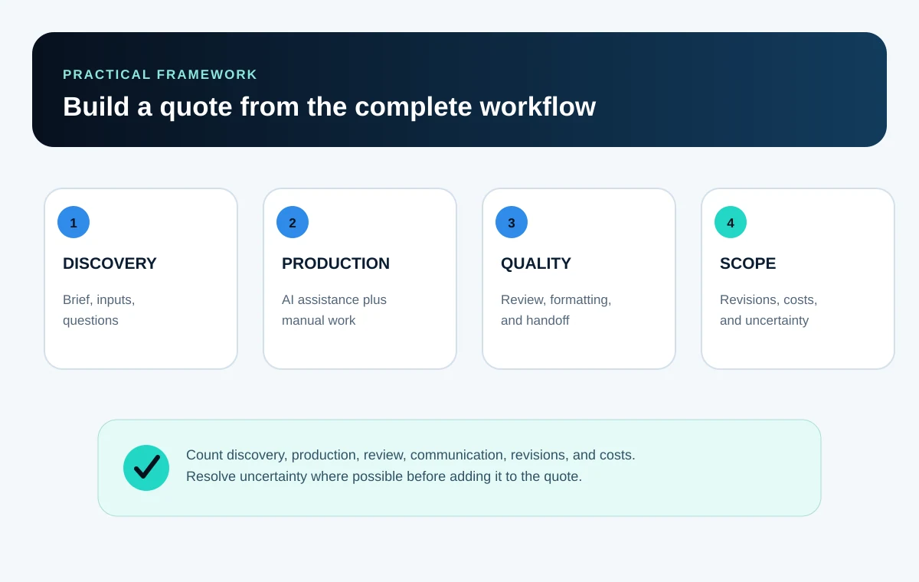919x582 pixels.
Task: Select the QUALITY heading
Action: coord(536,263)
